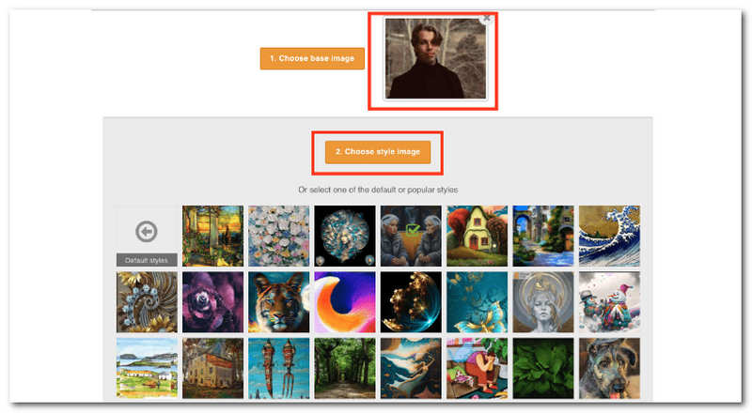Screen dimensions: 752x413
Task: Pick the colorful snowmen style thumbnail
Action: (609, 302)
